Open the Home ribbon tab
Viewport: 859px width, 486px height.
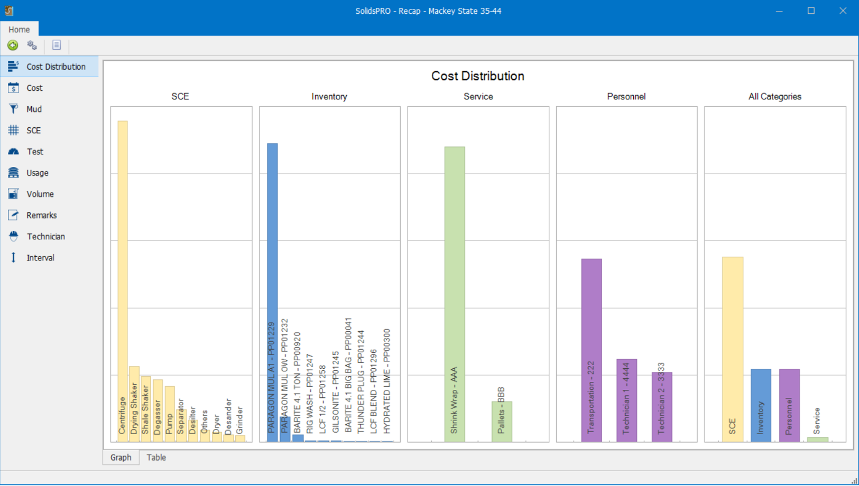click(19, 30)
